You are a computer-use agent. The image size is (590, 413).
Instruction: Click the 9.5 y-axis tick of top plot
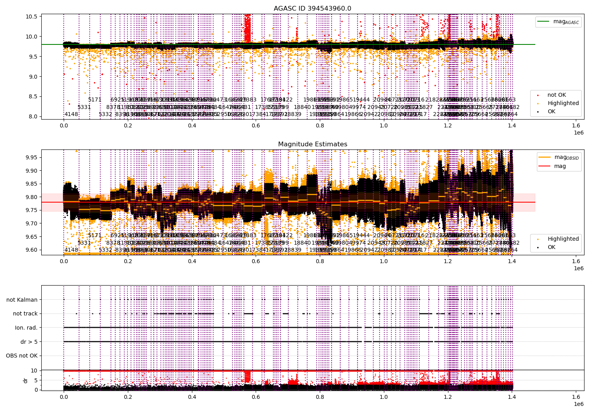tap(33, 57)
